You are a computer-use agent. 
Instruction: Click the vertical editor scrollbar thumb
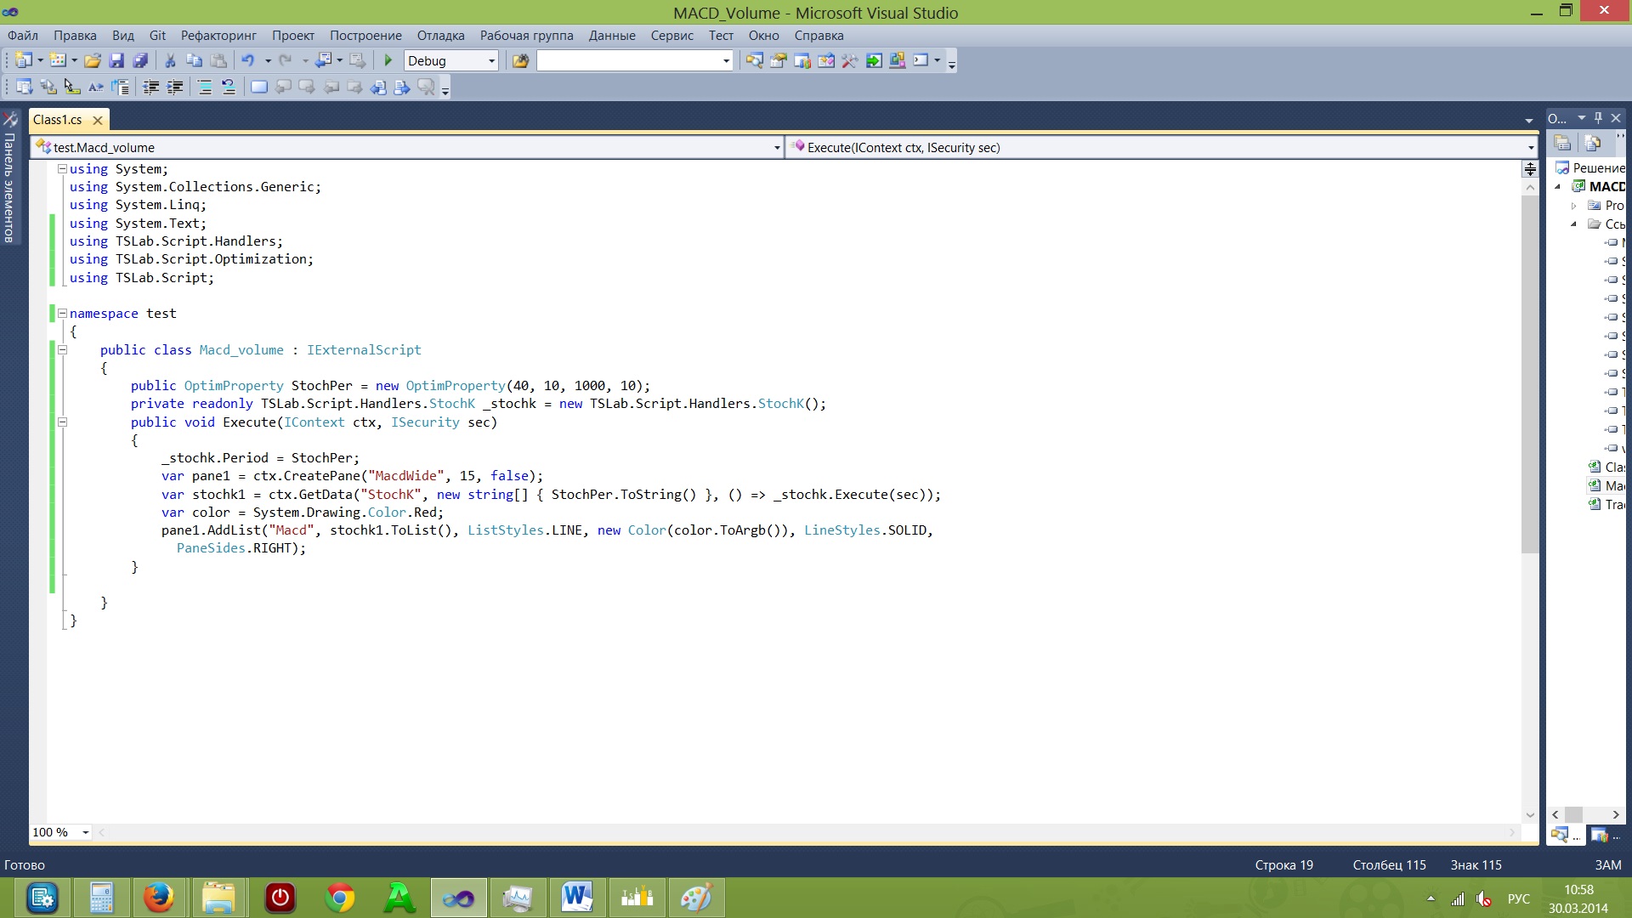point(1530,374)
